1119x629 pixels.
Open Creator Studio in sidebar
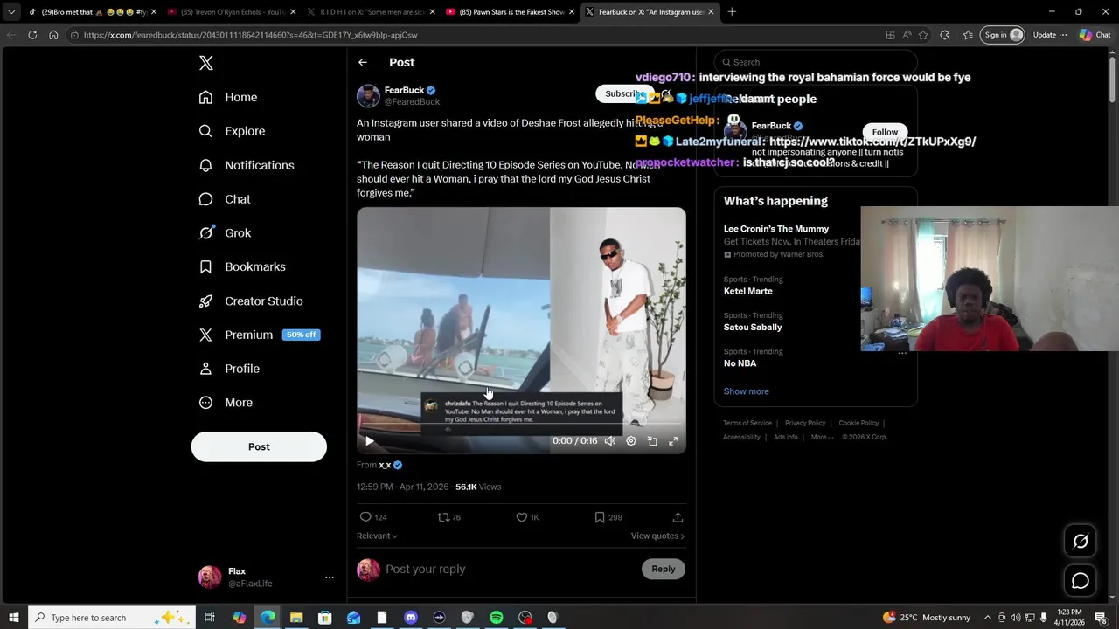[251, 301]
